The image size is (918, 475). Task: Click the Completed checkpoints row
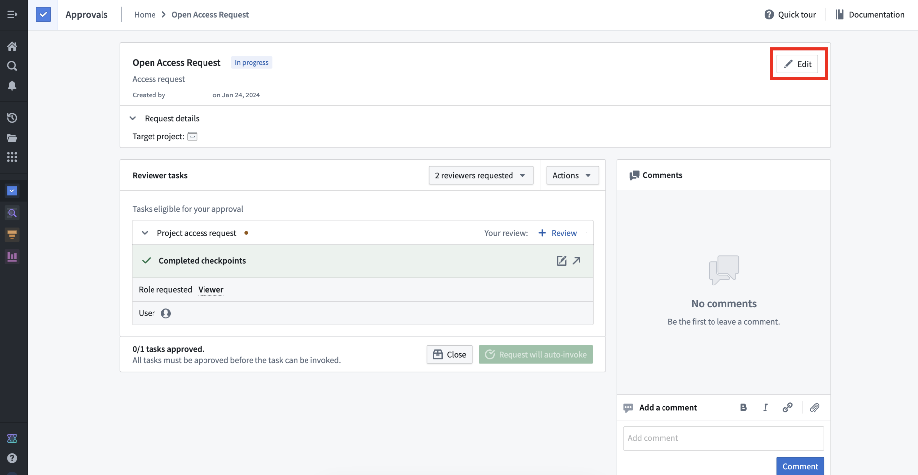[362, 261]
